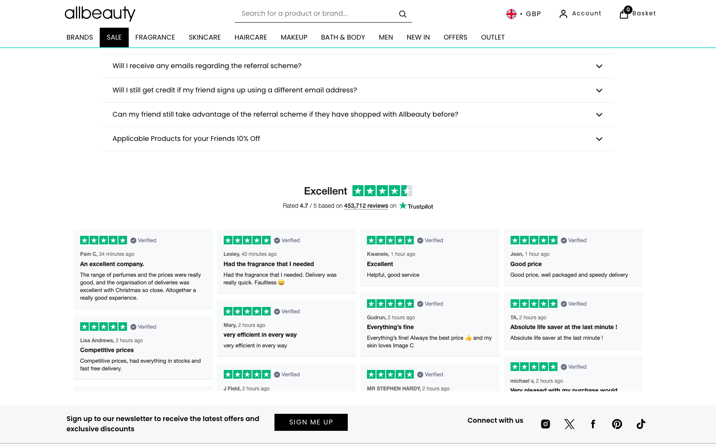The width and height of the screenshot is (716, 447).
Task: Click the allbeauty logo
Action: coord(100,14)
